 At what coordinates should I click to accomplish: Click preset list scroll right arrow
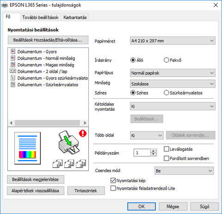[x=85, y=123]
